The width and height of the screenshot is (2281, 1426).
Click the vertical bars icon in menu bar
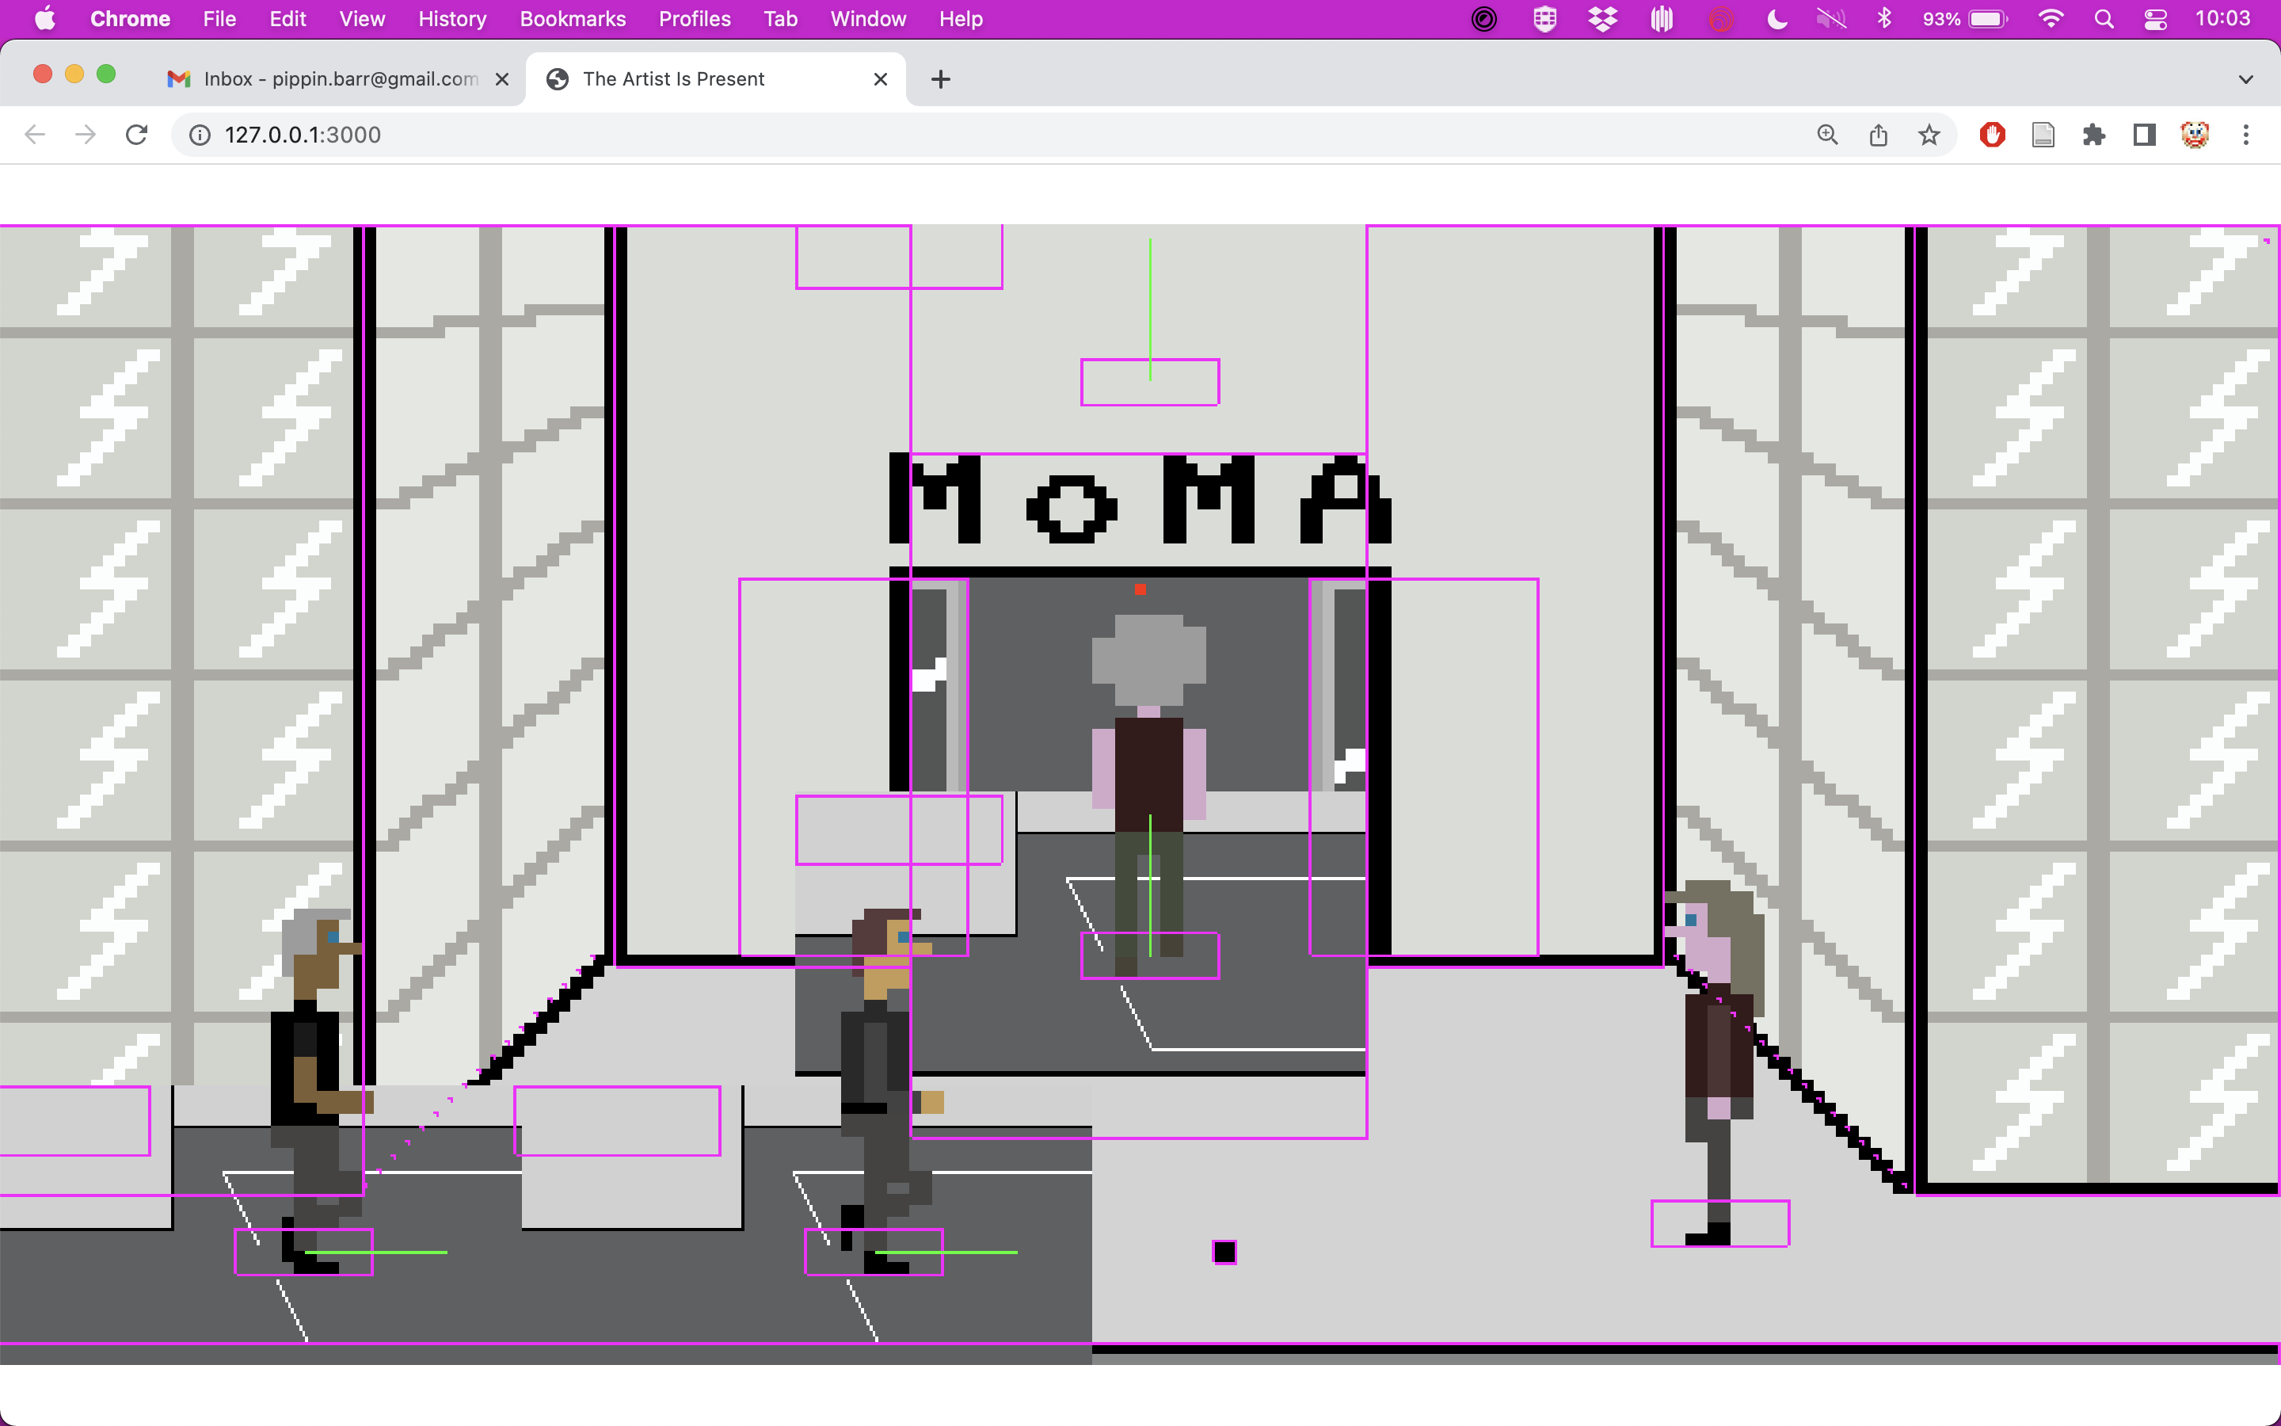point(1662,19)
